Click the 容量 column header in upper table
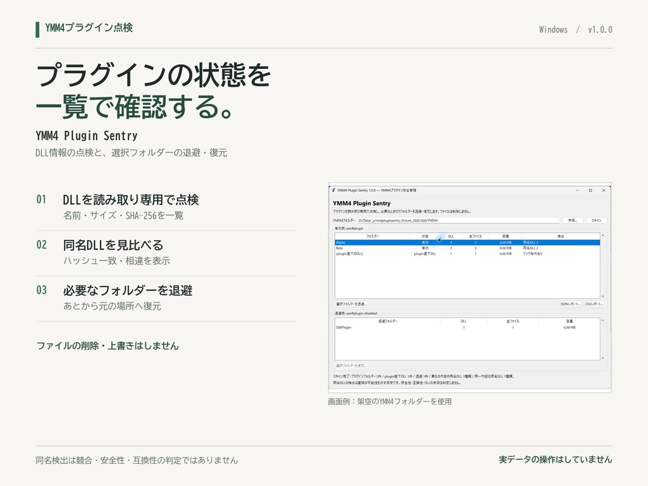Viewport: 648px width, 486px height. coord(506,236)
